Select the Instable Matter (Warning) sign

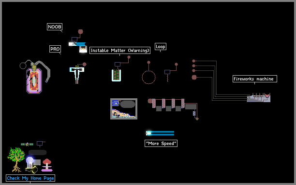pyautogui.click(x=120, y=51)
